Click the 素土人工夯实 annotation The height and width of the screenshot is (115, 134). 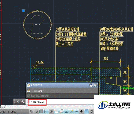[x=65, y=44]
